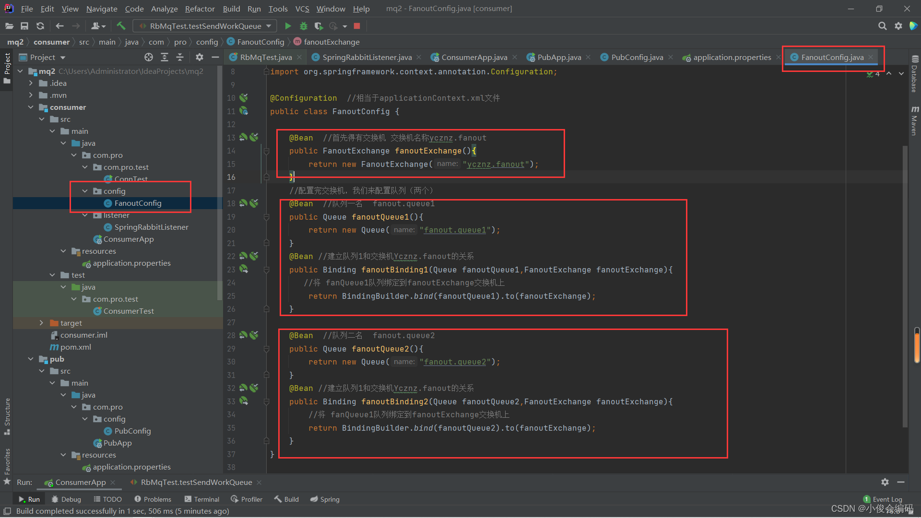Click bean gutter icon on line 13
Image resolution: width=921 pixels, height=518 pixels.
[244, 138]
